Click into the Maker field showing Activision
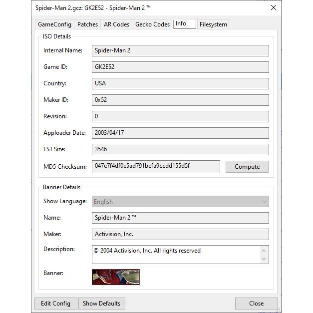Viewport: 313px width, 313px height. 180,234
